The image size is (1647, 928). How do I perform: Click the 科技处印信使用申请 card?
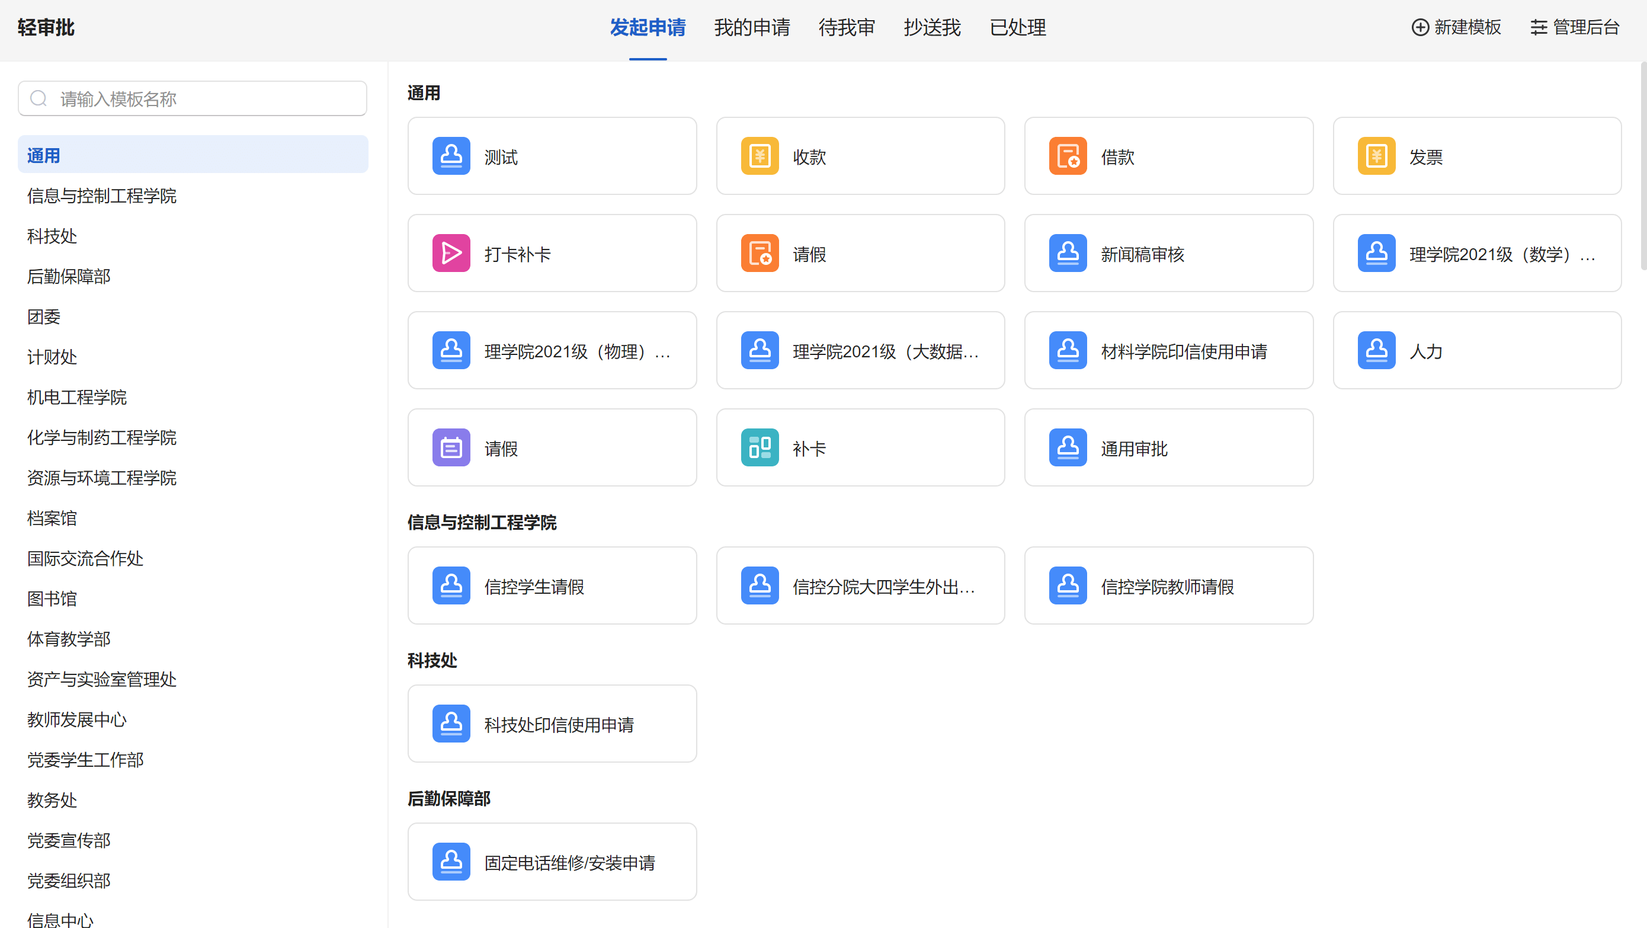(x=552, y=724)
